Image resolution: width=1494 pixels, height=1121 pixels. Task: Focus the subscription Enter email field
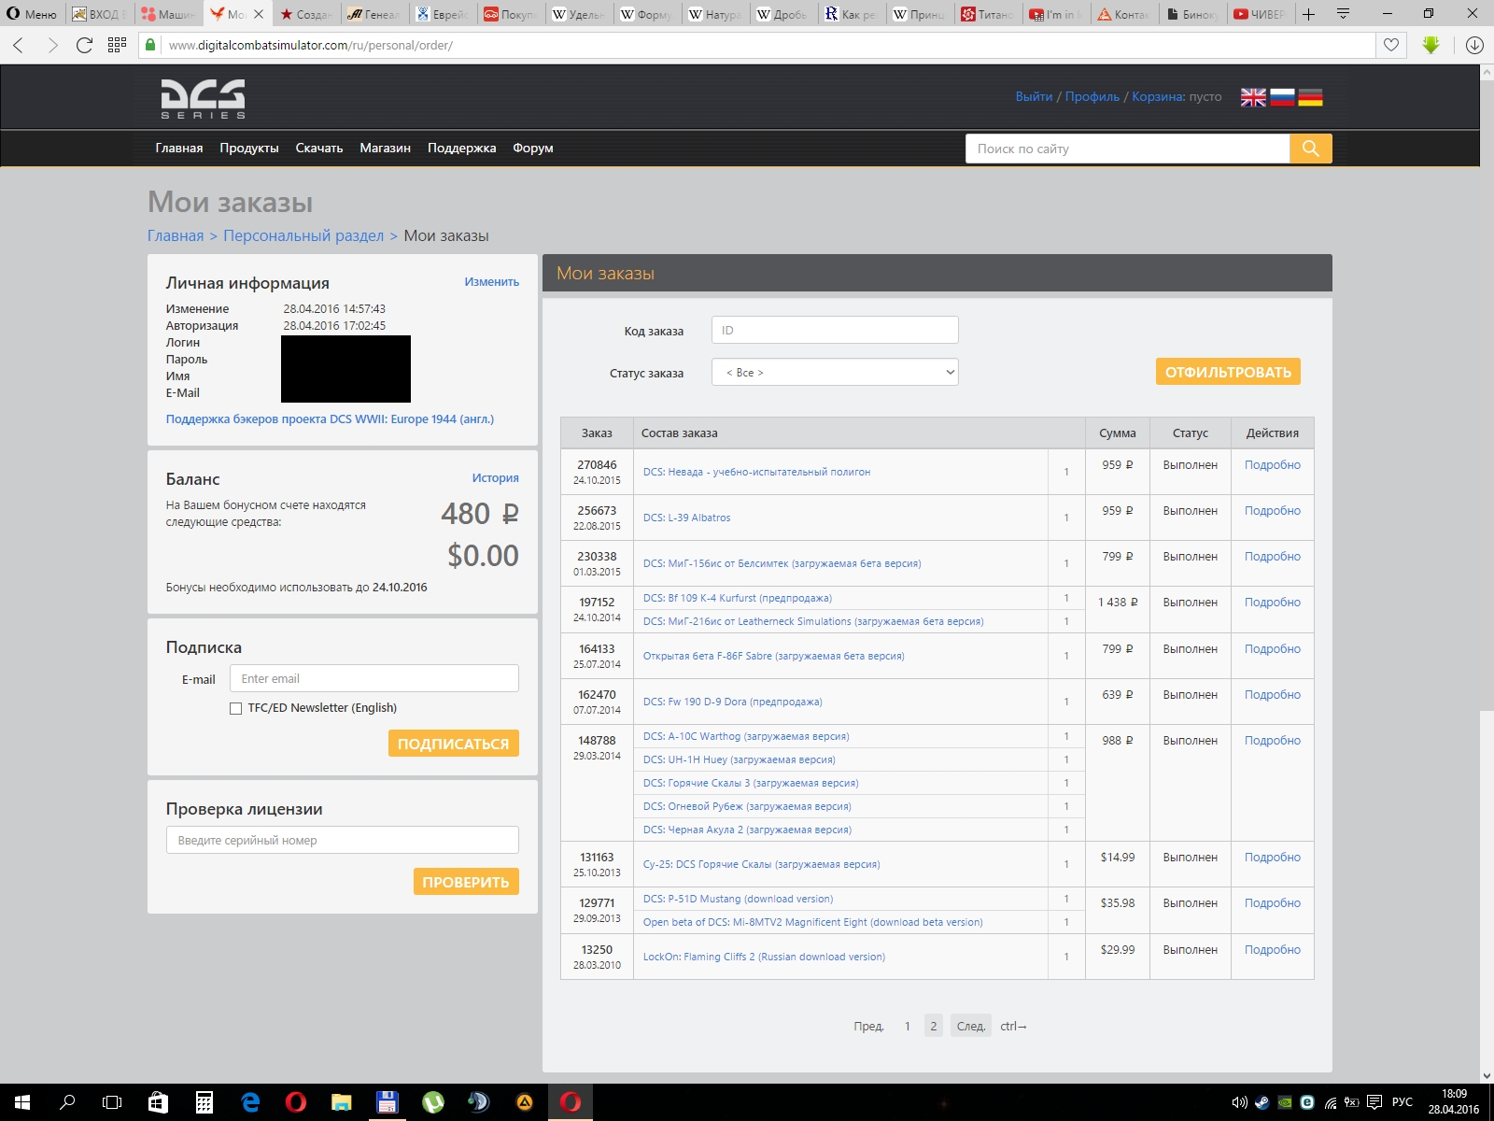pyautogui.click(x=374, y=678)
